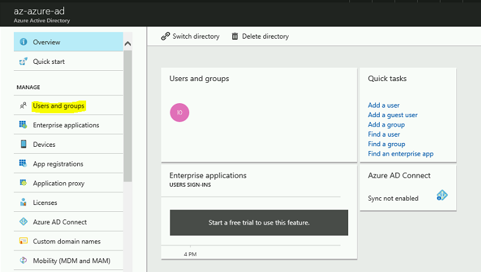Click the Find a user link
This screenshot has width=481, height=272.
tap(384, 134)
